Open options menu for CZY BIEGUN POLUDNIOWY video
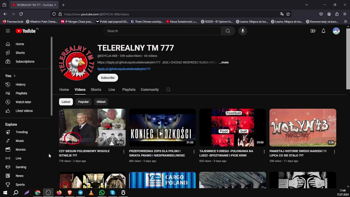This screenshot has width=350, height=197. click(x=124, y=152)
